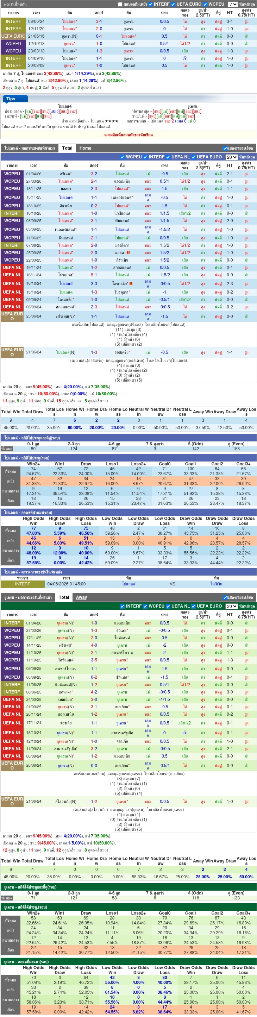257x1017 pixels.
Task: Open จอร์เจีย team link in ยูเครน 17/11/24 row
Action: (65, 723)
